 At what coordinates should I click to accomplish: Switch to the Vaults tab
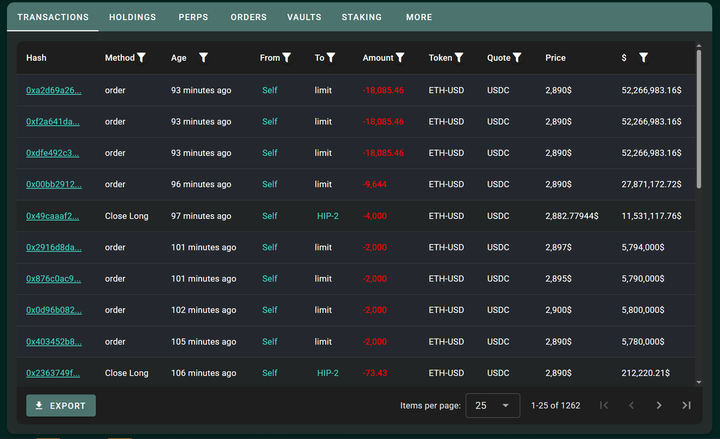click(304, 17)
